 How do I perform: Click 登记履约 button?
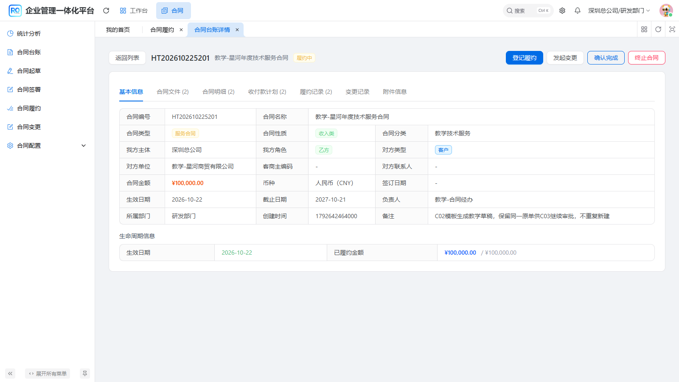(x=525, y=58)
